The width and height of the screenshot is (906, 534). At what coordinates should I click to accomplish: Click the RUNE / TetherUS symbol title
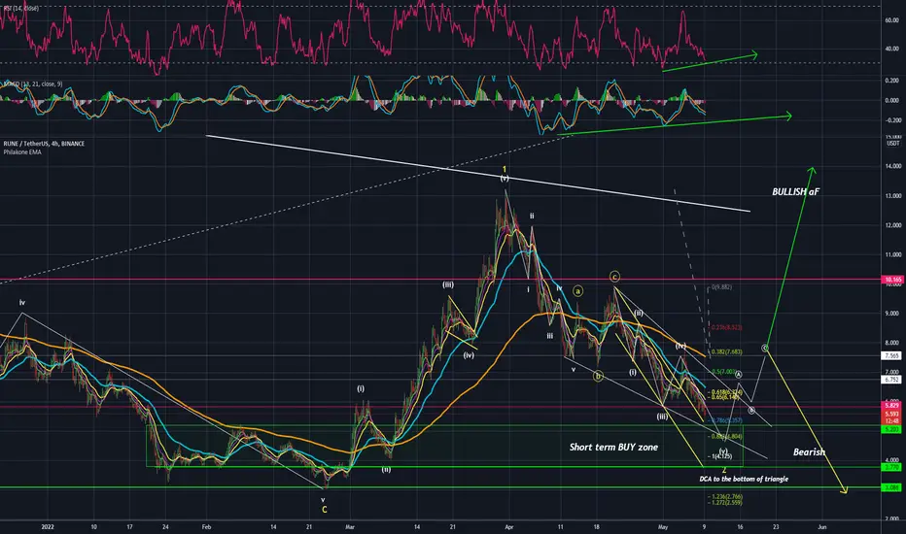(44, 144)
